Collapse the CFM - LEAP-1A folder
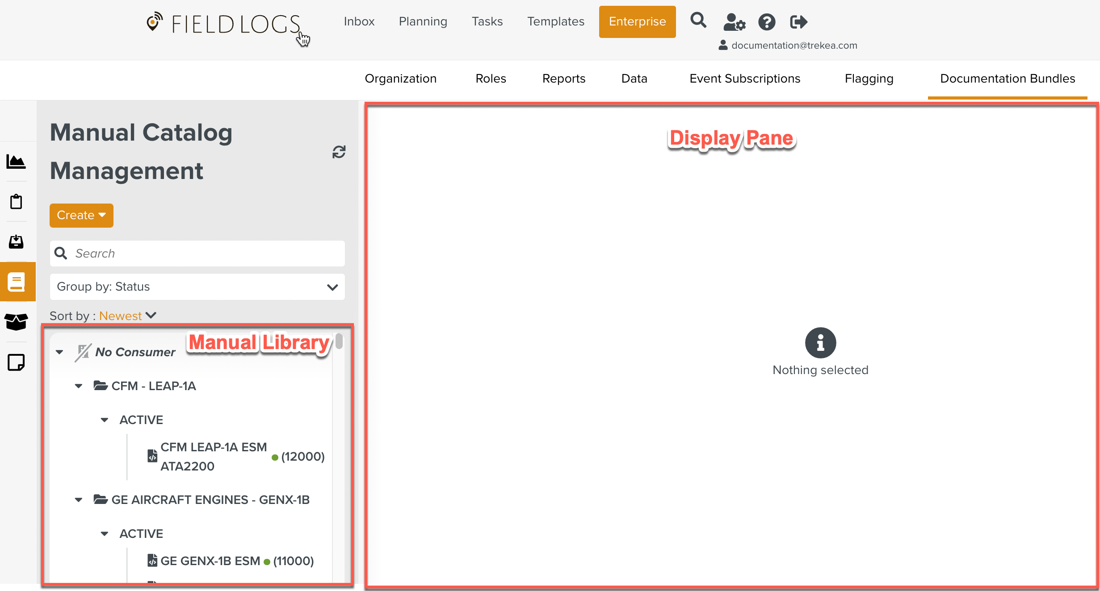Viewport: 1100px width, 591px height. click(79, 386)
